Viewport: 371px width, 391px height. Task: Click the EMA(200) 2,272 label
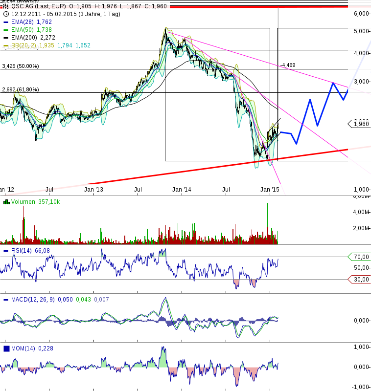[33, 38]
